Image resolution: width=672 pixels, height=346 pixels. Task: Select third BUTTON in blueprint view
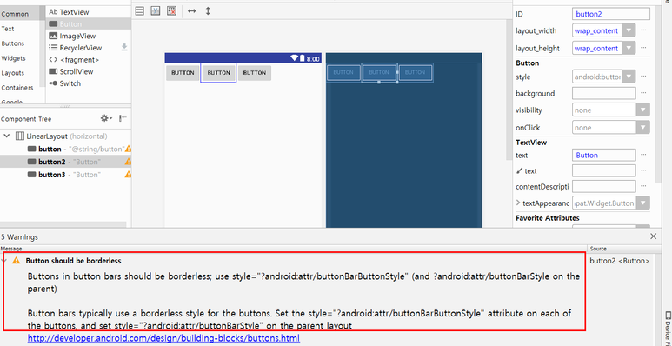pyautogui.click(x=416, y=72)
